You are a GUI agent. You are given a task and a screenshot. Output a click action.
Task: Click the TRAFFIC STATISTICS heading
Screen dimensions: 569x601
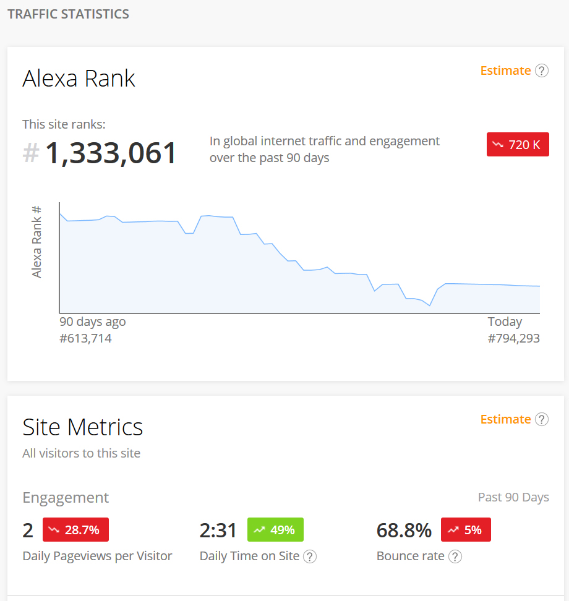click(x=68, y=14)
